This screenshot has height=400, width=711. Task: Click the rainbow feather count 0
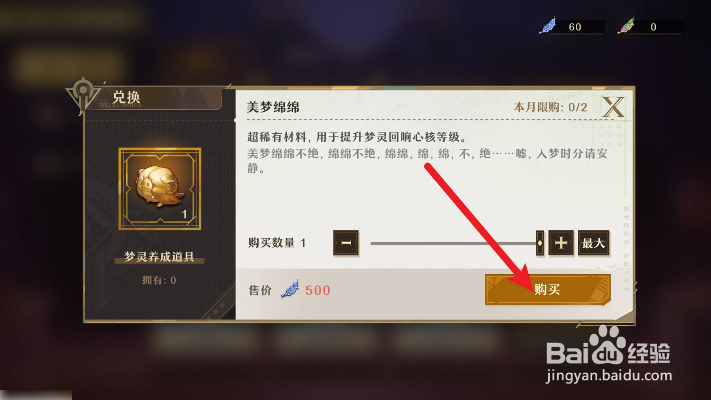(x=653, y=27)
